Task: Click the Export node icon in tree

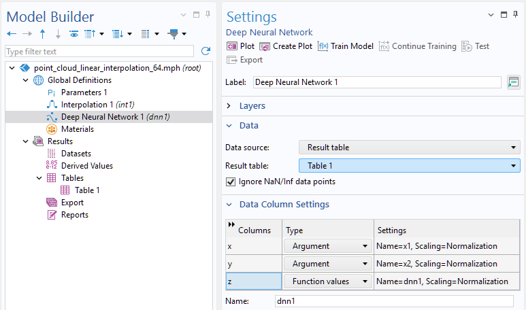Action: [x=52, y=203]
